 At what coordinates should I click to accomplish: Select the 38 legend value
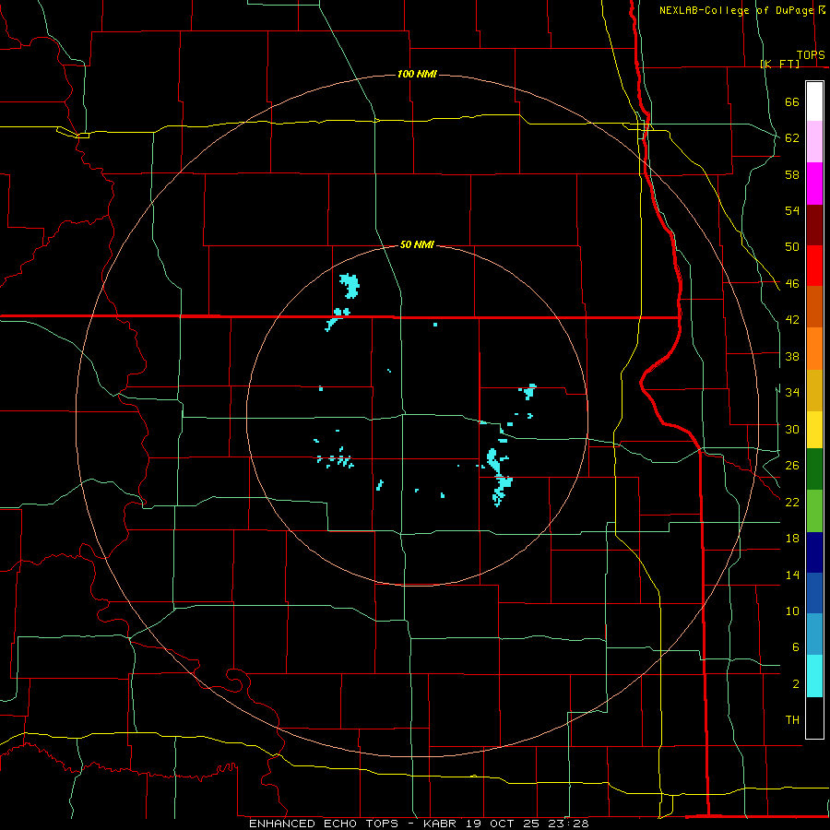click(x=792, y=357)
